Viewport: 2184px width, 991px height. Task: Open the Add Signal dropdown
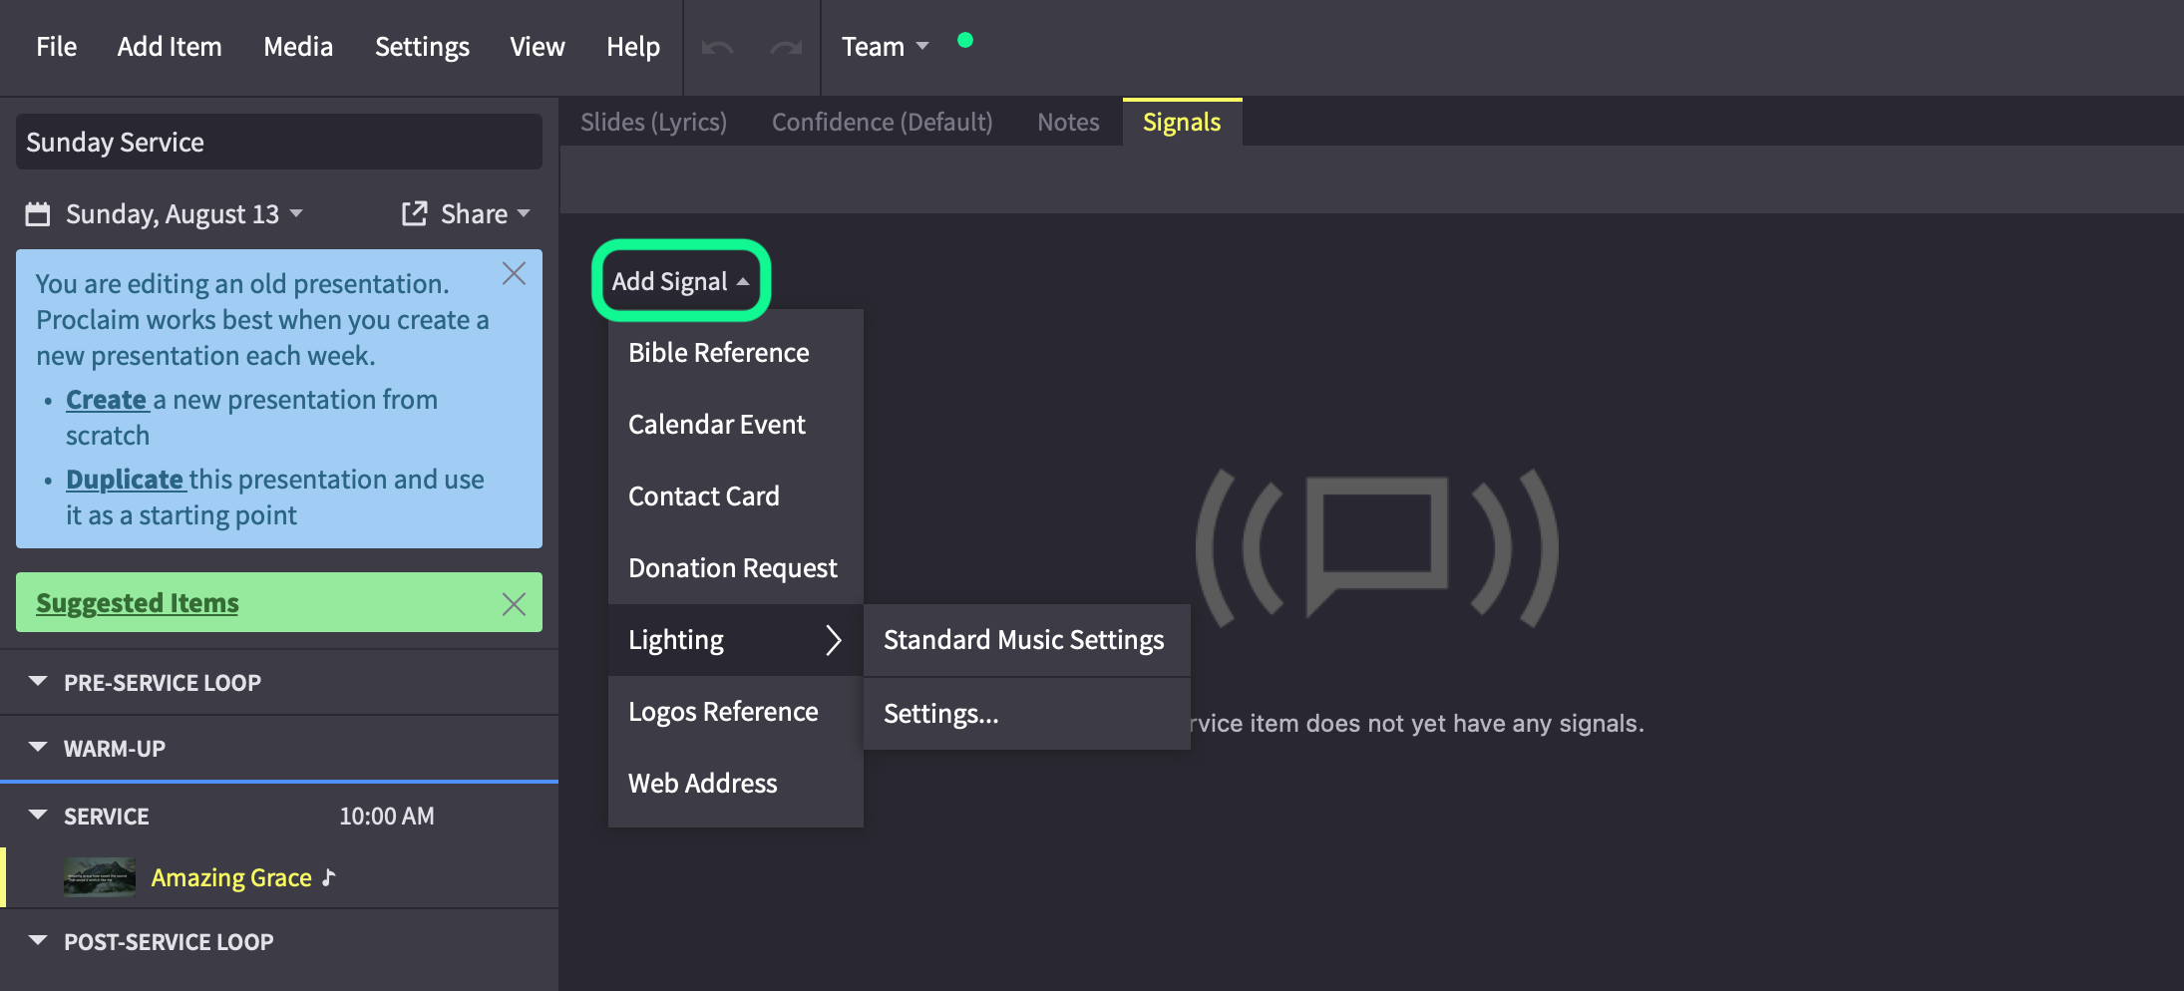pos(681,281)
